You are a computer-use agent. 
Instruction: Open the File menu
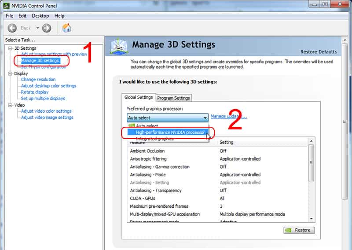tap(9, 16)
